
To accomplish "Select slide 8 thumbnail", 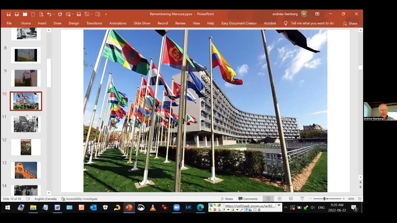I will coord(26,55).
